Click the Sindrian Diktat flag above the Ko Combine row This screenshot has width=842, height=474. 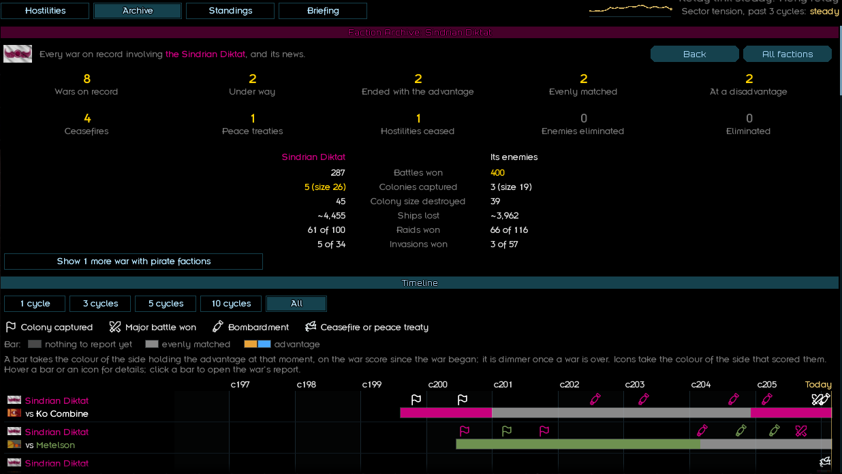pyautogui.click(x=14, y=400)
